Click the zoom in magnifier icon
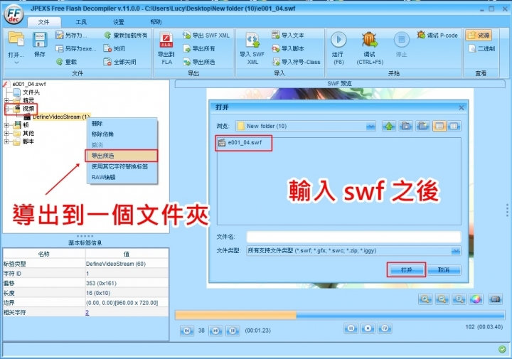The height and width of the screenshot is (359, 512). tap(425, 299)
